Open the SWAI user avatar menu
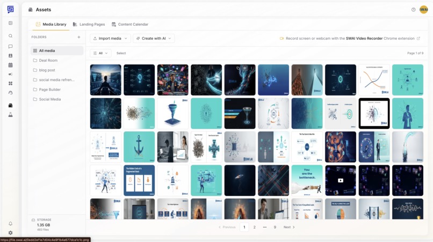The height and width of the screenshot is (242, 433). pyautogui.click(x=424, y=10)
